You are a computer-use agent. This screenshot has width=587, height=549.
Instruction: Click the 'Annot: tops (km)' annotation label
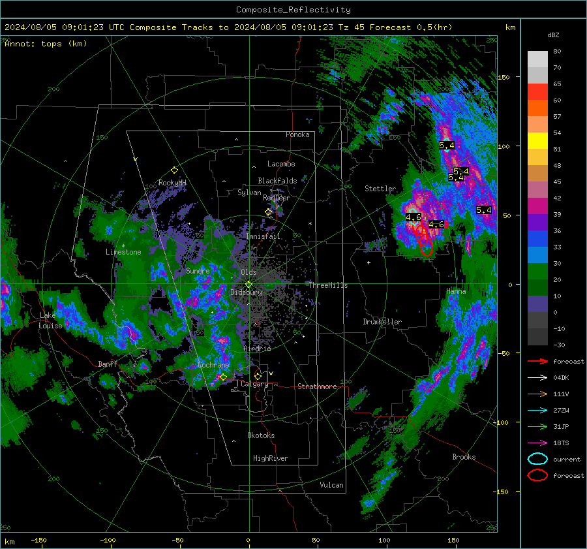pyautogui.click(x=46, y=44)
